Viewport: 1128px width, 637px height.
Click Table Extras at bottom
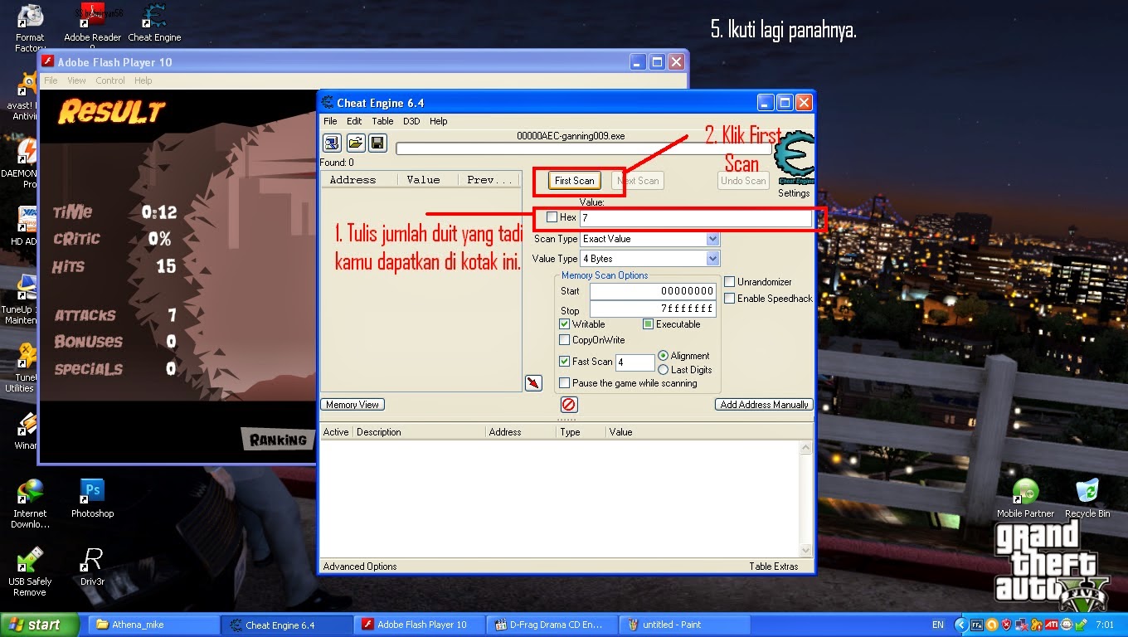coord(774,566)
